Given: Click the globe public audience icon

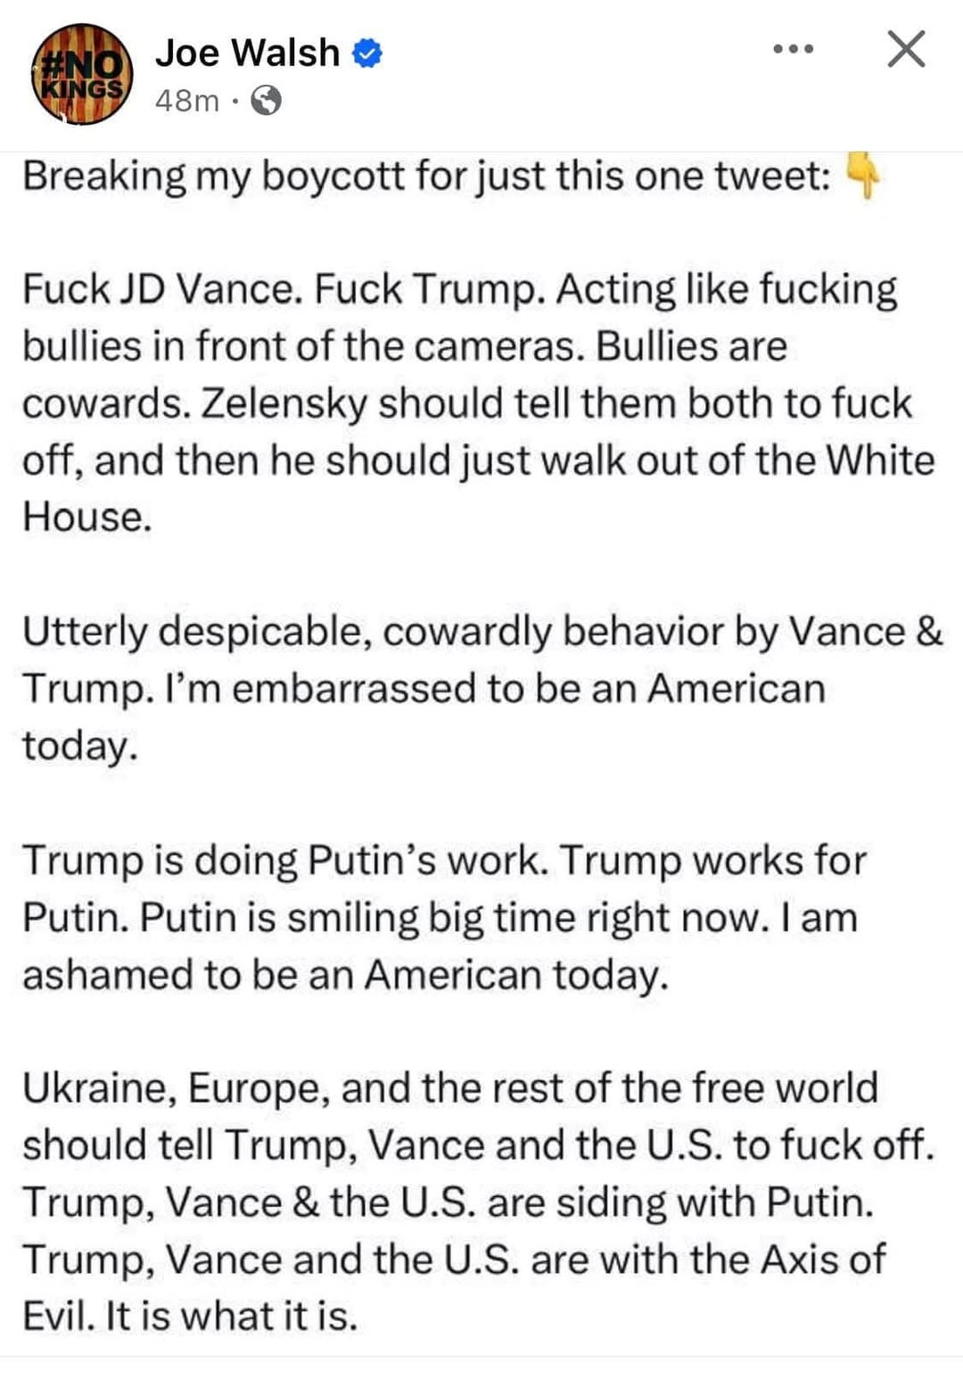Looking at the screenshot, I should [x=266, y=101].
